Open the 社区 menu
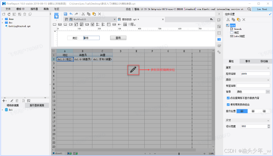The image size is (273, 156). (57, 9)
